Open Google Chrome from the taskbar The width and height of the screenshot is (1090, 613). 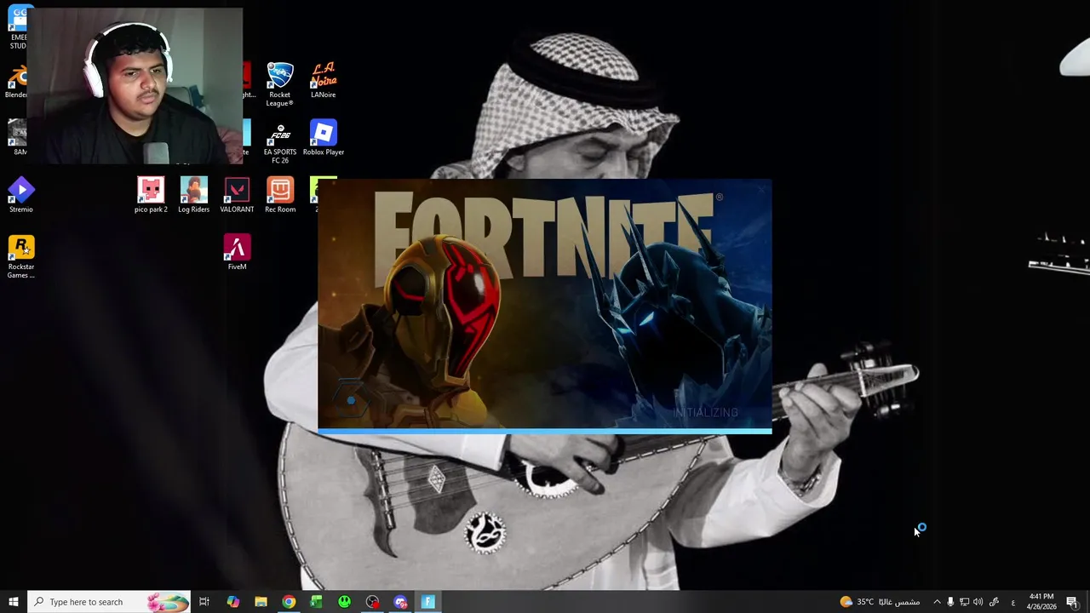289,602
